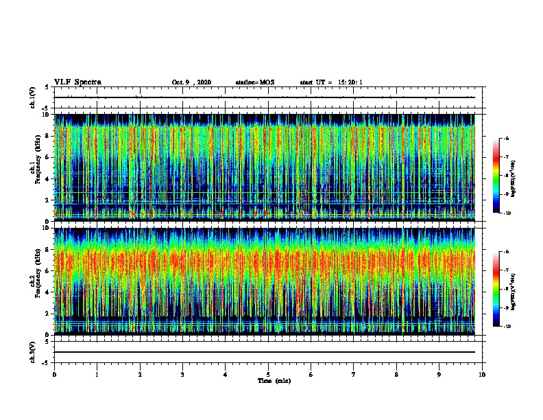Click time-axis tick label "5"

click(x=268, y=375)
